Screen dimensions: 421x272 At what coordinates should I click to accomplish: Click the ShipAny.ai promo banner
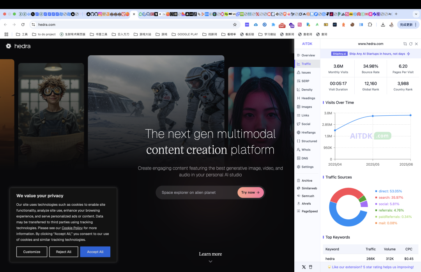coord(371,54)
